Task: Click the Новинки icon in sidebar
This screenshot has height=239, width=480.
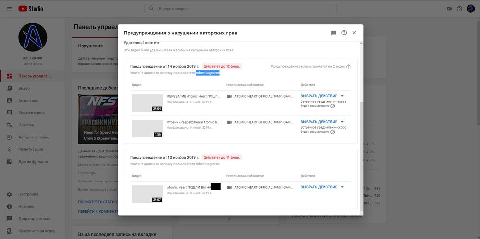Action: tap(9, 206)
